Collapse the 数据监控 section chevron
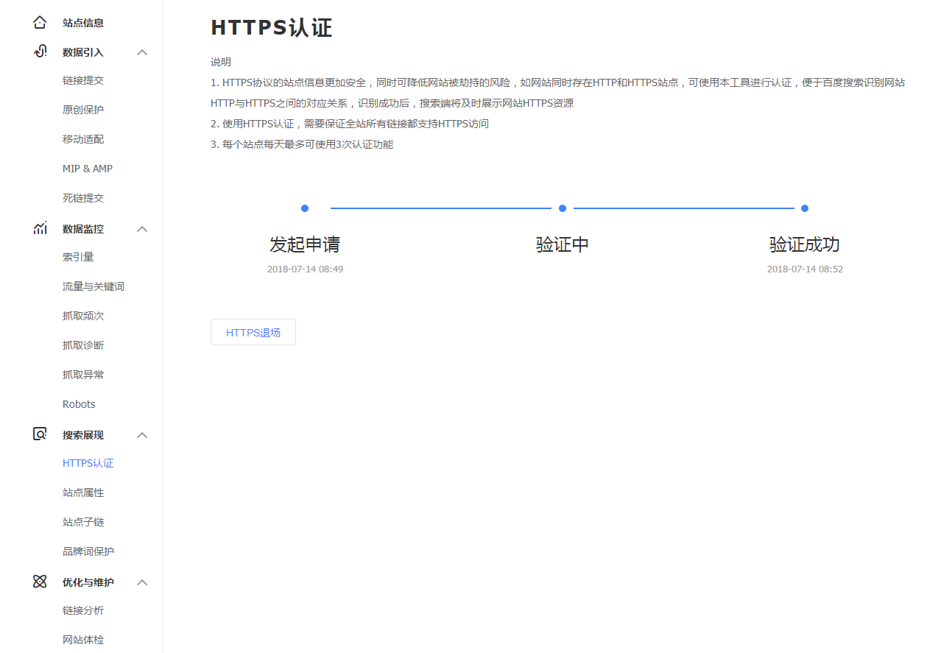 [x=142, y=229]
